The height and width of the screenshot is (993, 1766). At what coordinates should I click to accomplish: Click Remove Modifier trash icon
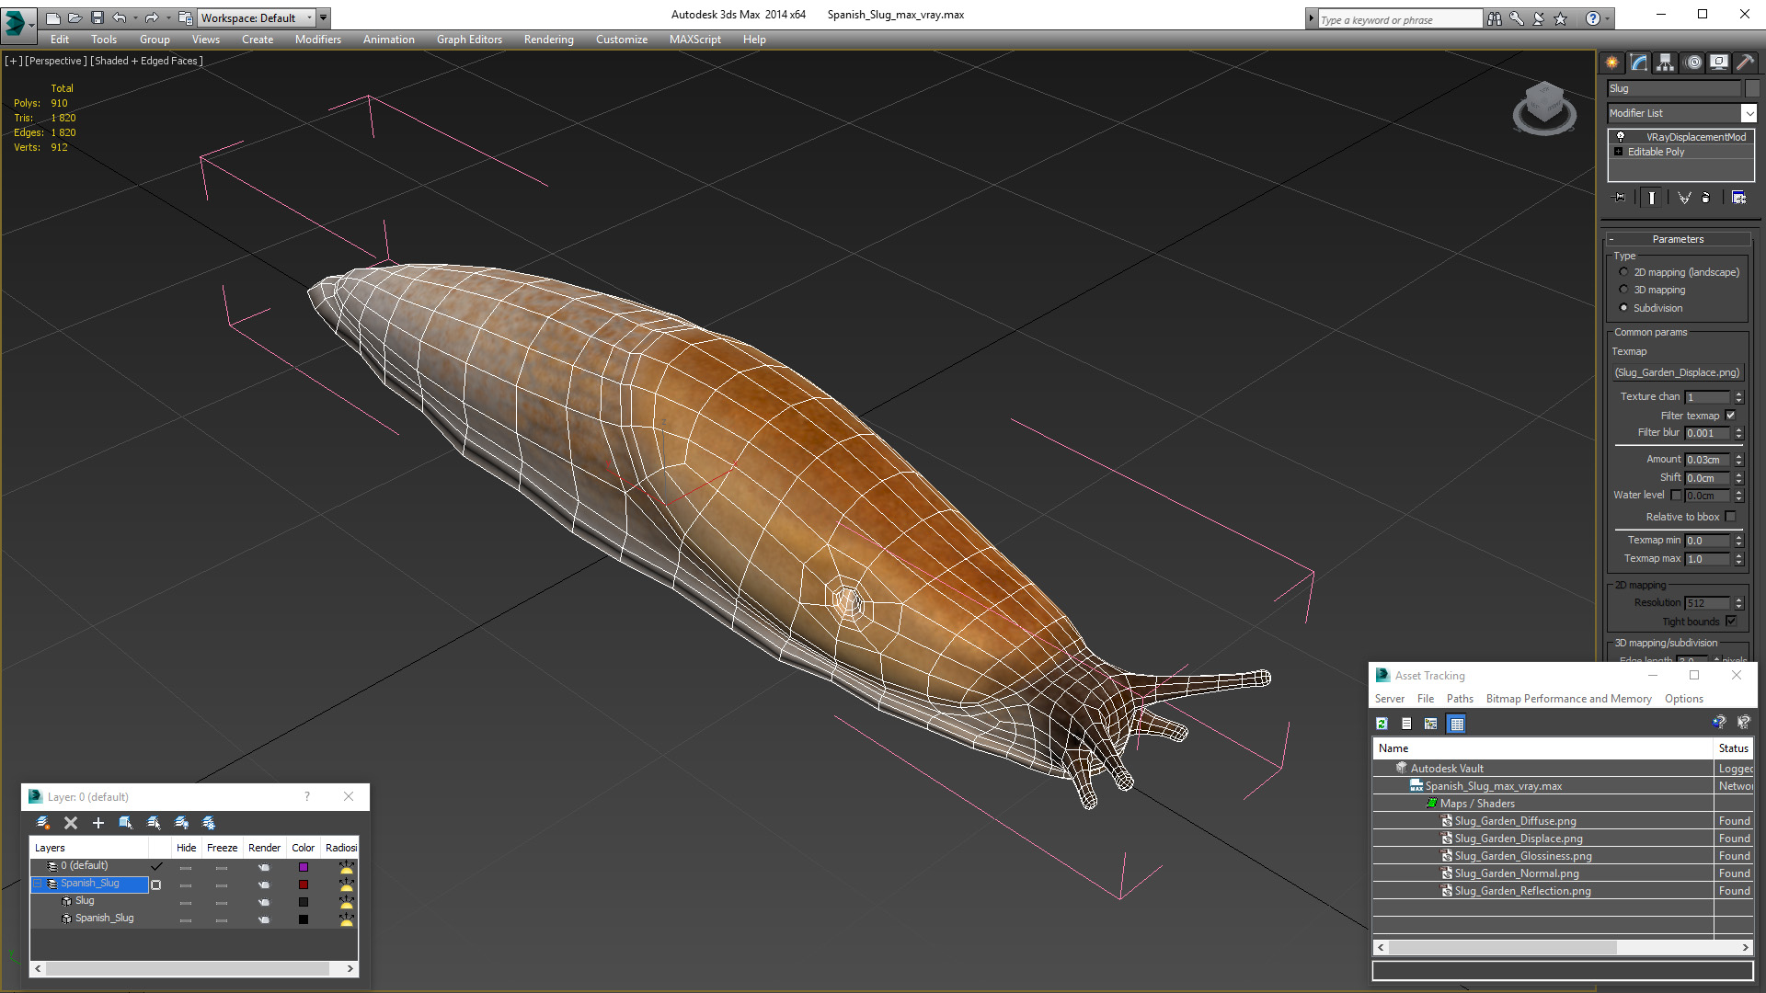[x=1706, y=197]
